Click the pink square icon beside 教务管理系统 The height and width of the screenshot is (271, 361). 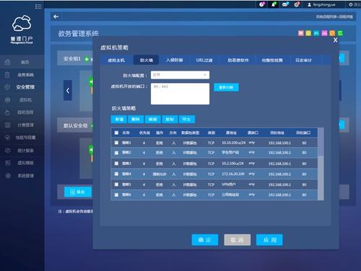point(300,33)
